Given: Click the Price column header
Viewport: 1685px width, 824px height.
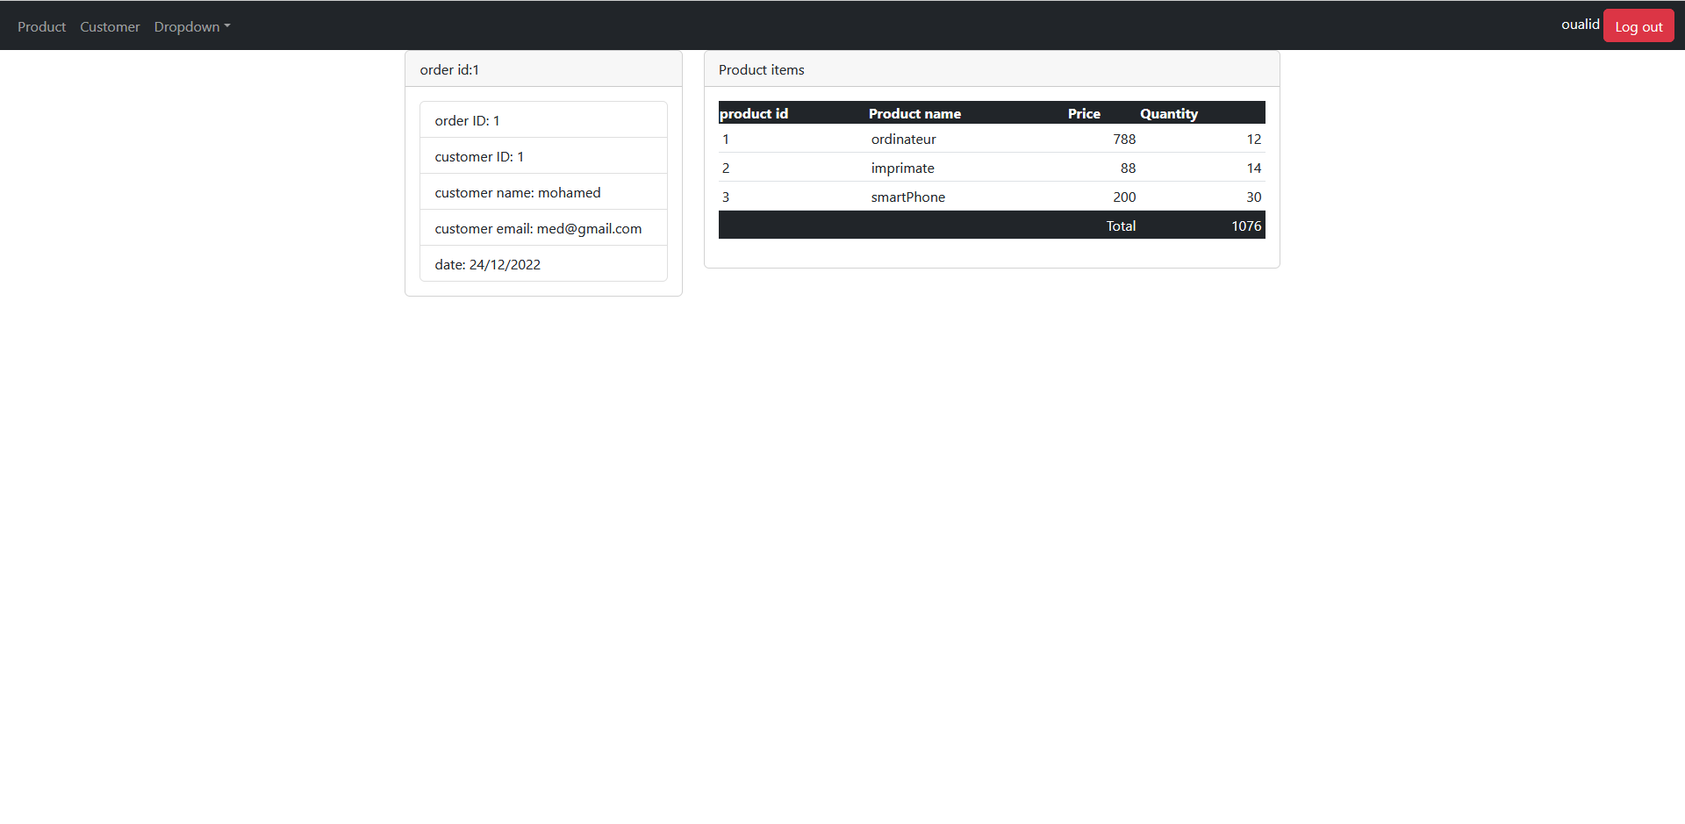Looking at the screenshot, I should pyautogui.click(x=1083, y=113).
